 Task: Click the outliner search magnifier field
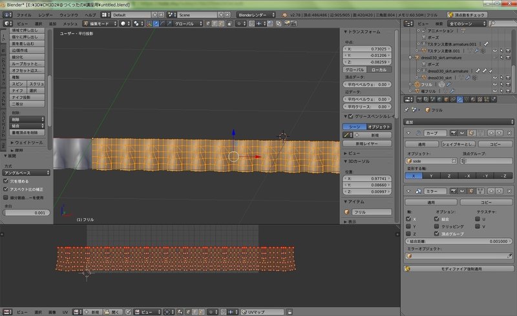503,23
